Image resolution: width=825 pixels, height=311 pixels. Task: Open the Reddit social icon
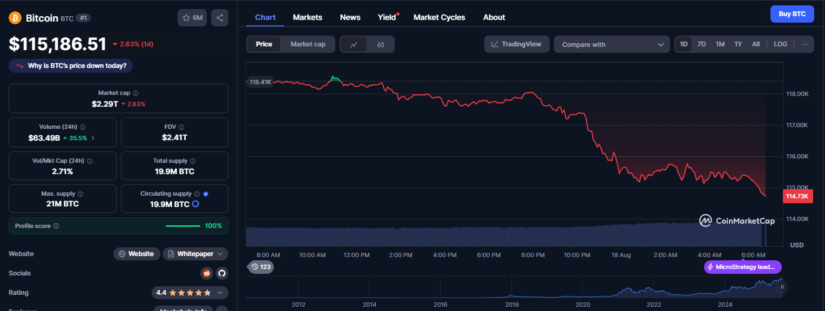tap(207, 273)
